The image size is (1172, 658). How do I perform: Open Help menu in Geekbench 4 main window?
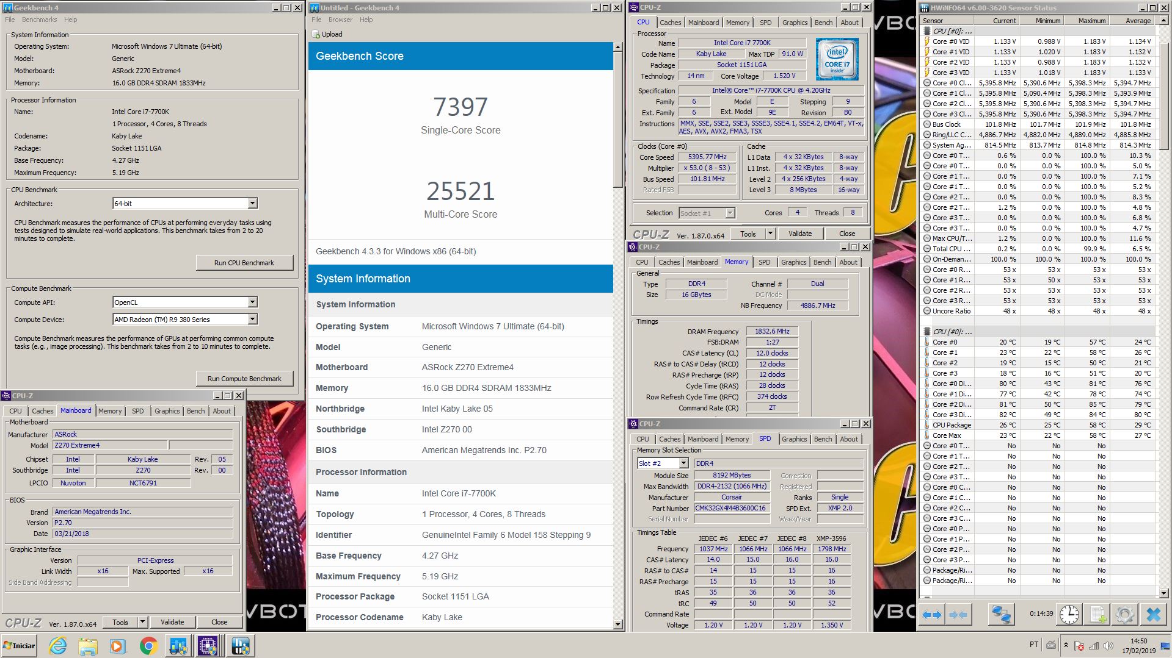pos(71,20)
